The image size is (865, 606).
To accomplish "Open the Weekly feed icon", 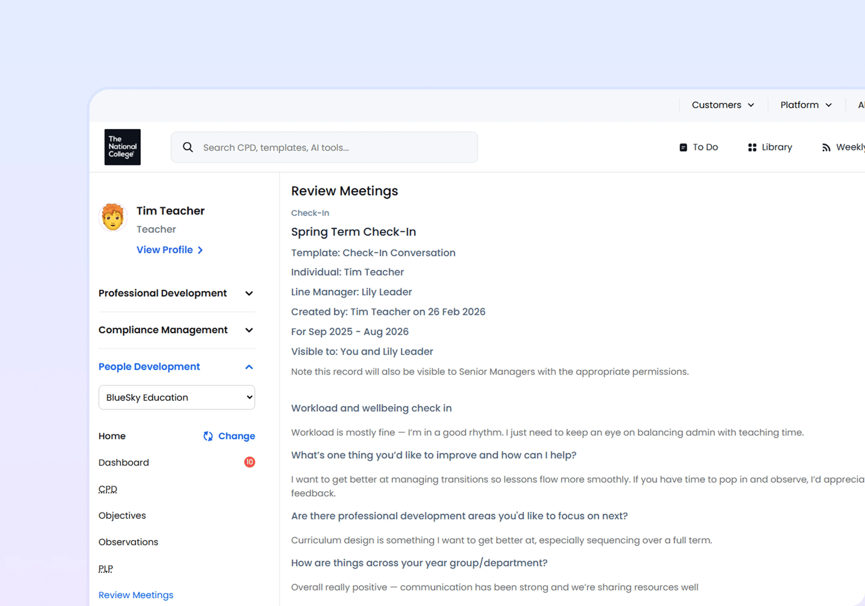I will pos(826,147).
